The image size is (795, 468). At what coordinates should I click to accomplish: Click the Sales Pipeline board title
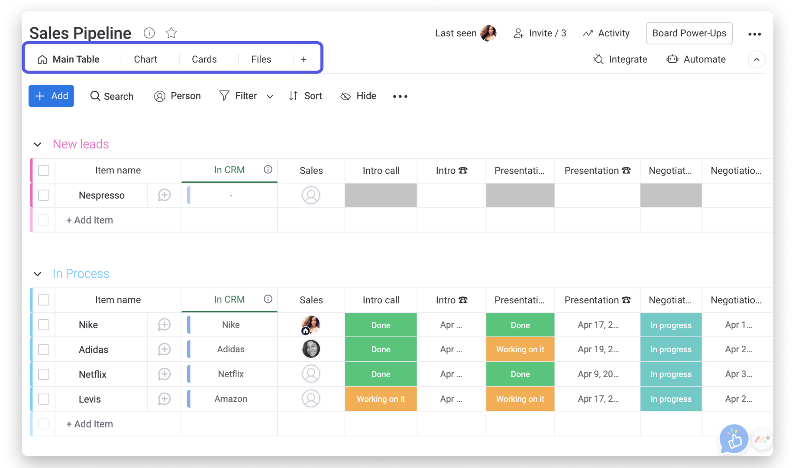coord(80,33)
